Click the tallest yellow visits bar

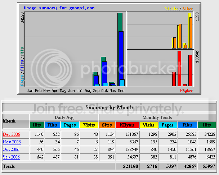[x=189, y=31]
